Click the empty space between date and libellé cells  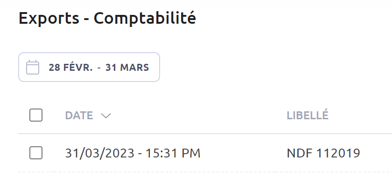[244, 153]
